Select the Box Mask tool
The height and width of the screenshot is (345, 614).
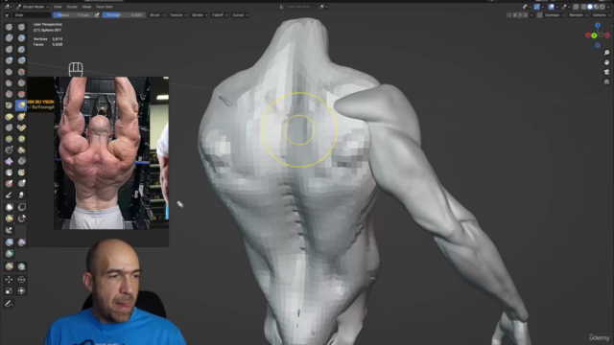(x=9, y=207)
